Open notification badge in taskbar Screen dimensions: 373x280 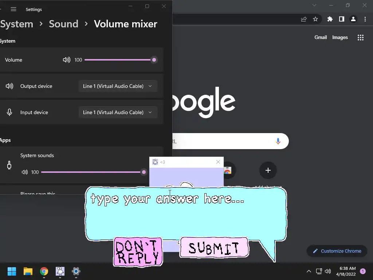coord(363,271)
